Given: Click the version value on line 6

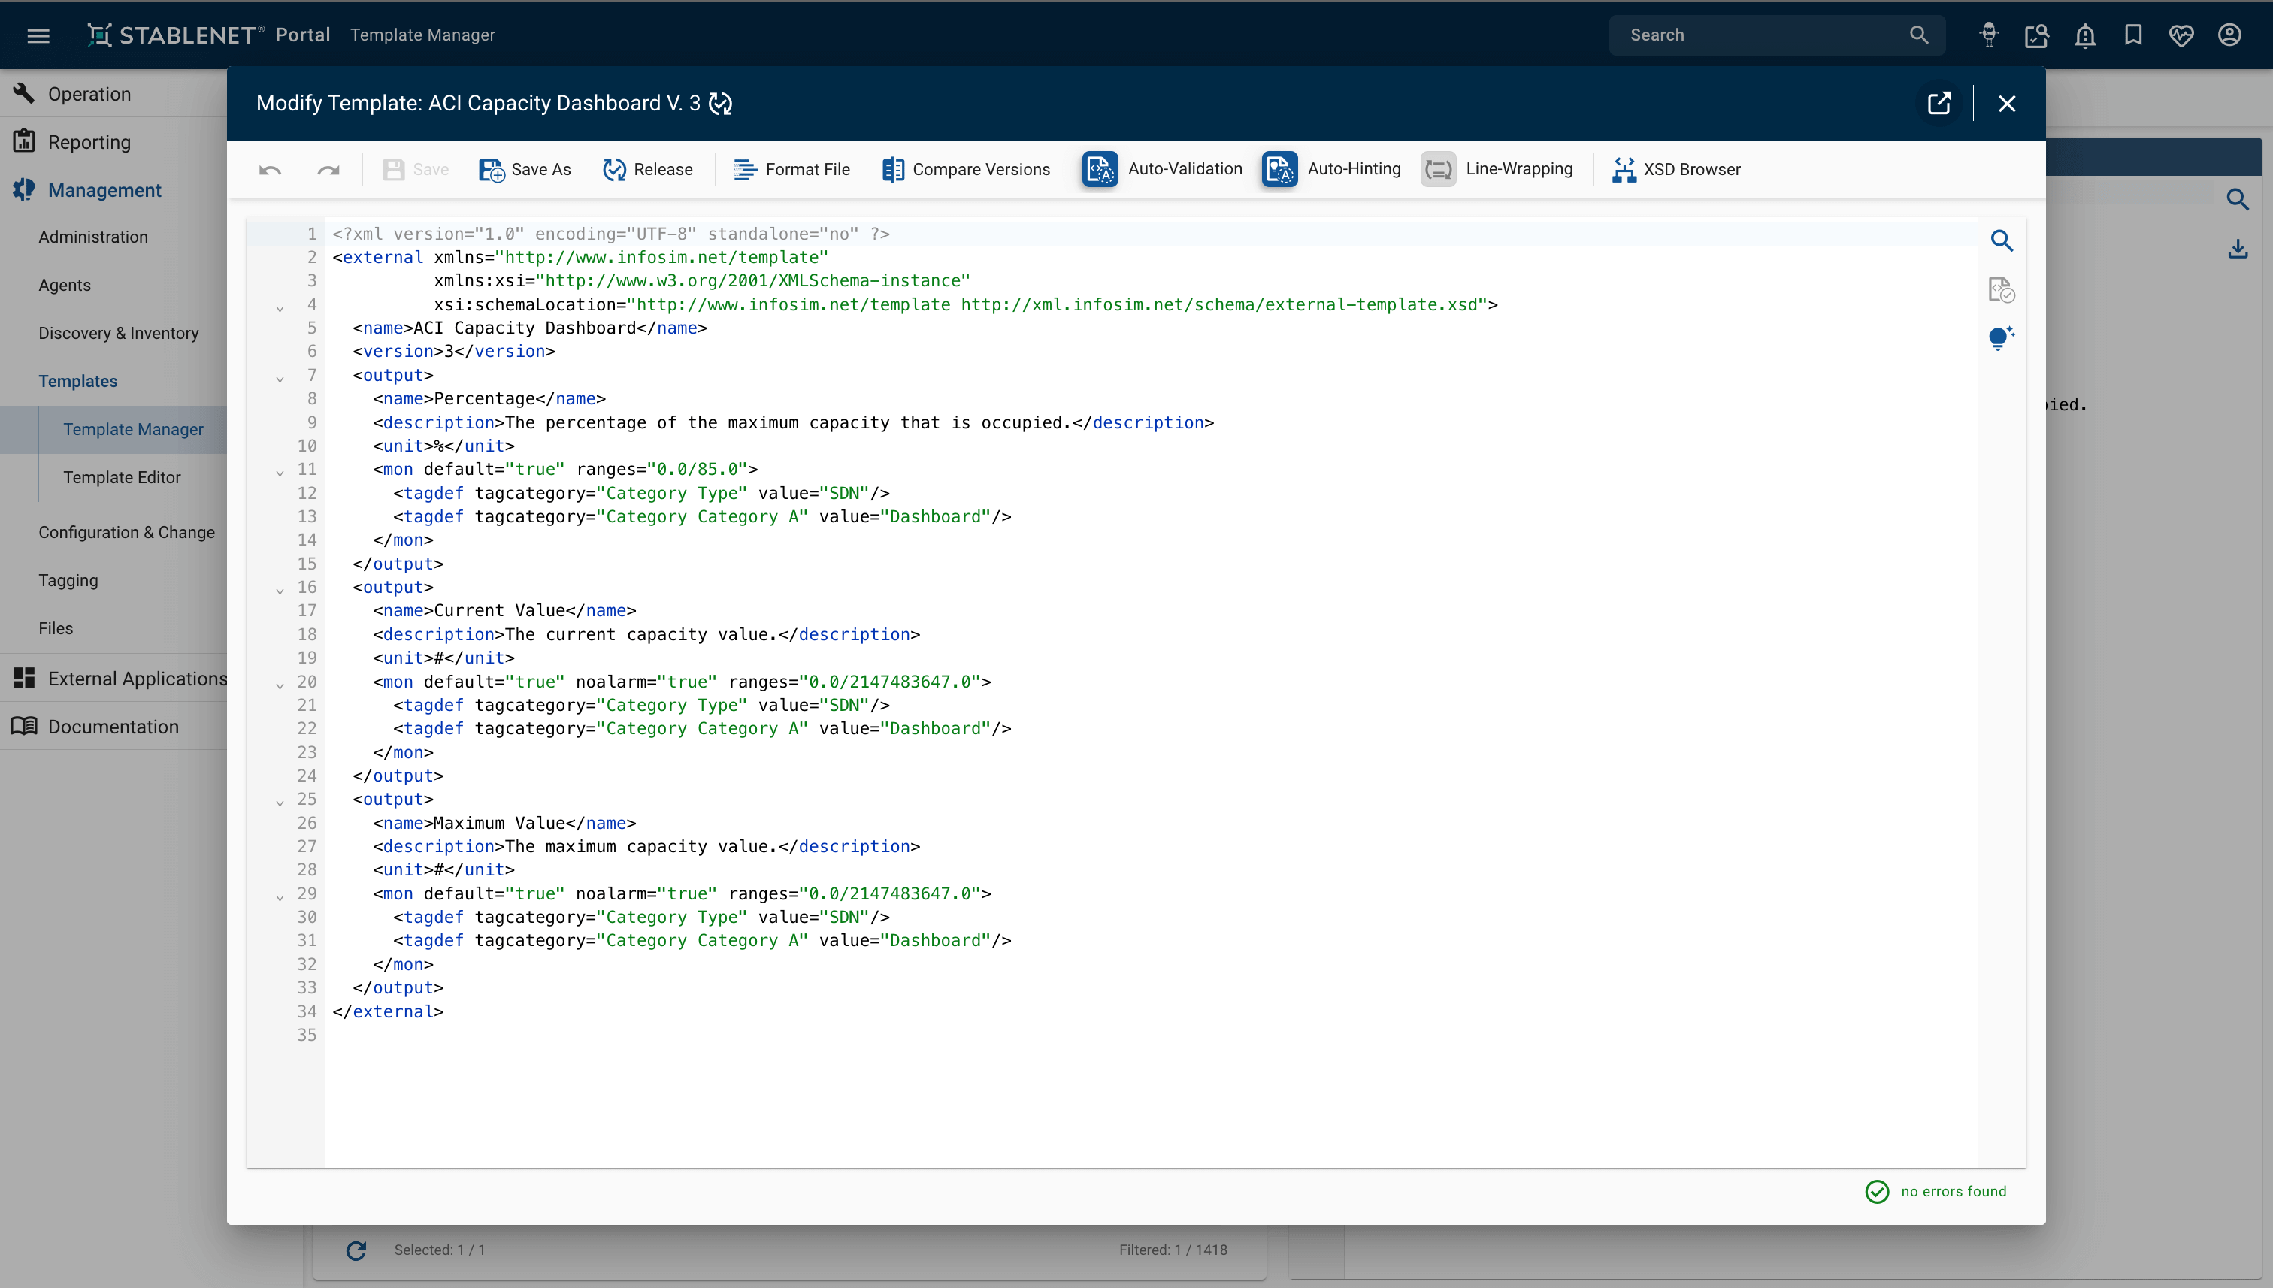Looking at the screenshot, I should [449, 351].
